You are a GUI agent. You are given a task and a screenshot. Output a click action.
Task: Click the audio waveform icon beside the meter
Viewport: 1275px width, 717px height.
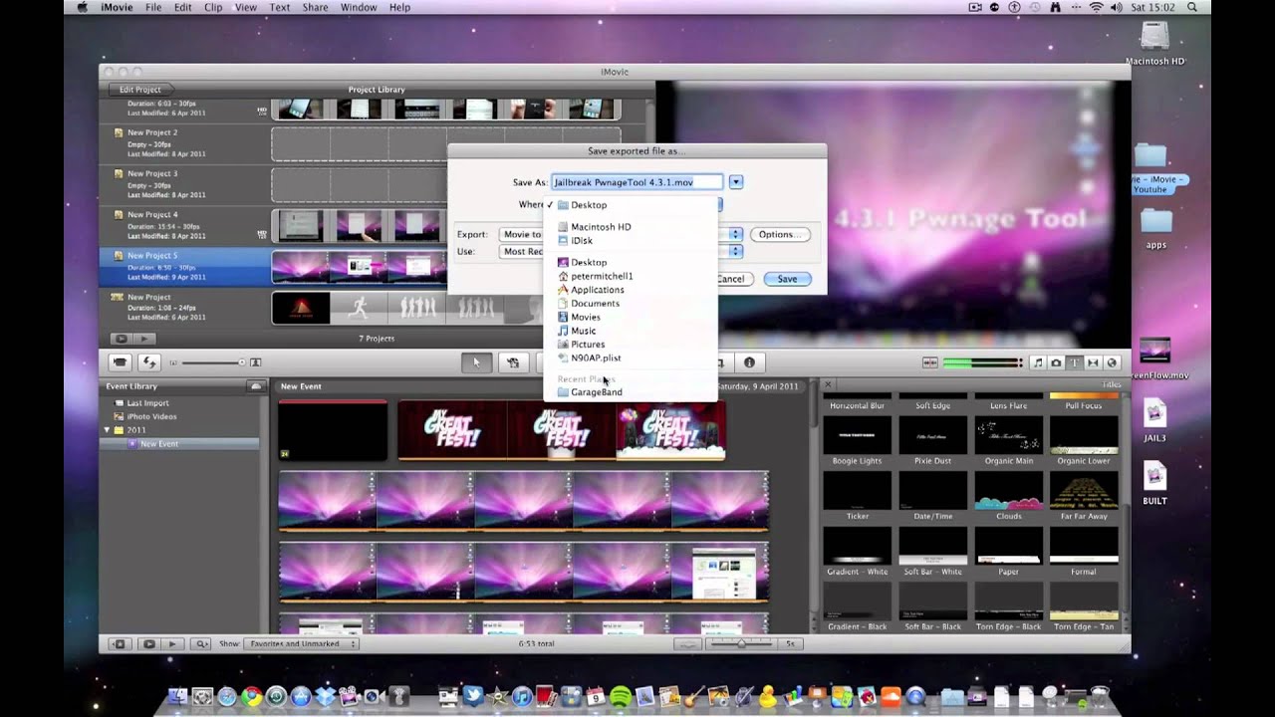(x=930, y=363)
